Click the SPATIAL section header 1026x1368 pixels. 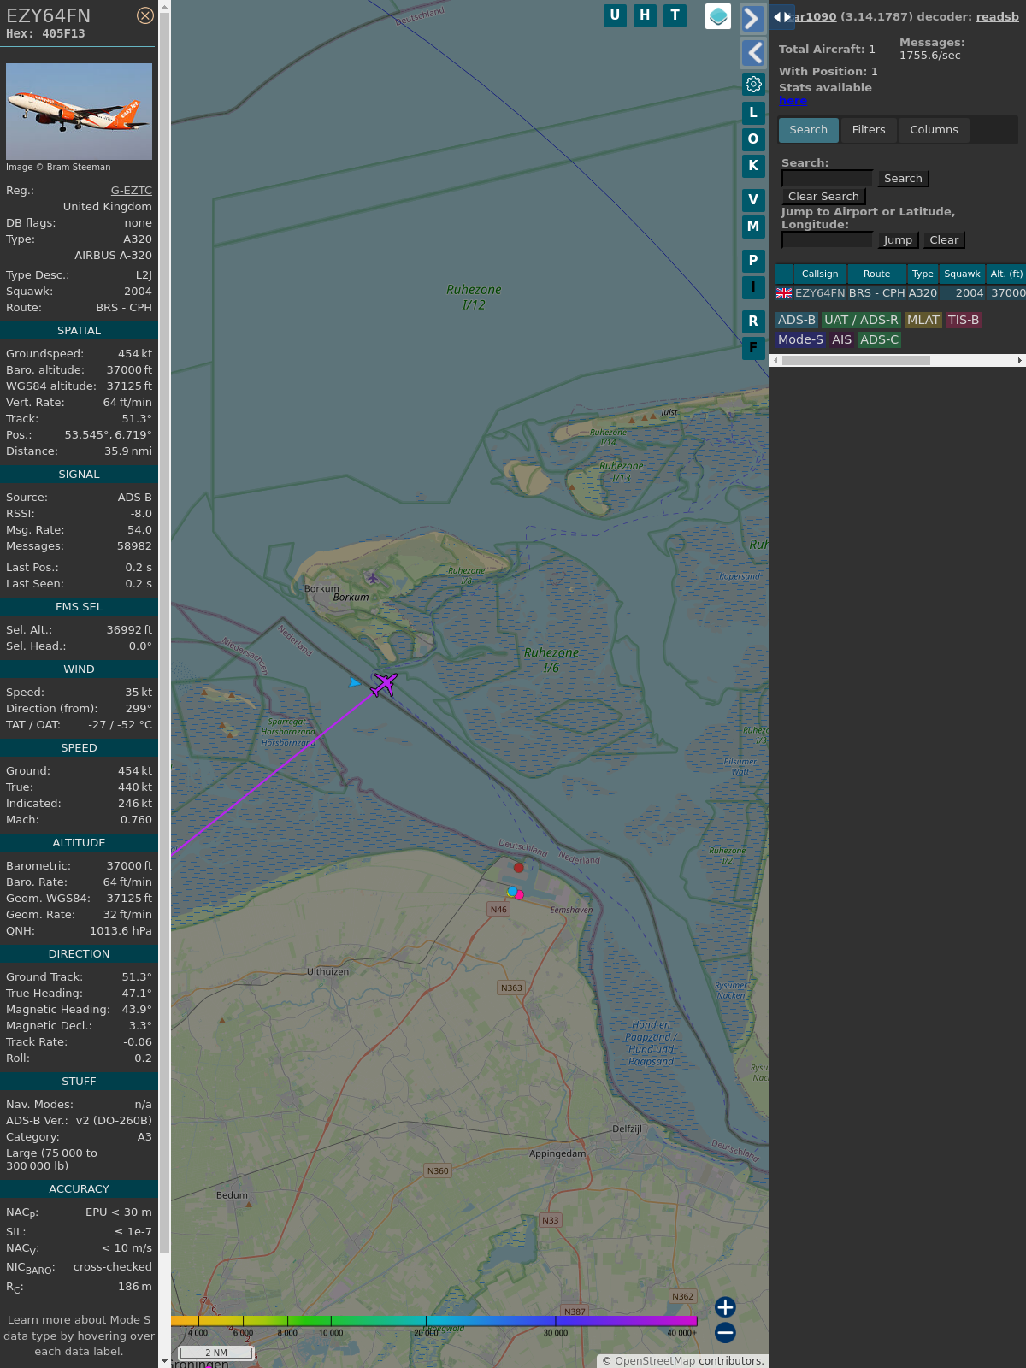point(79,330)
